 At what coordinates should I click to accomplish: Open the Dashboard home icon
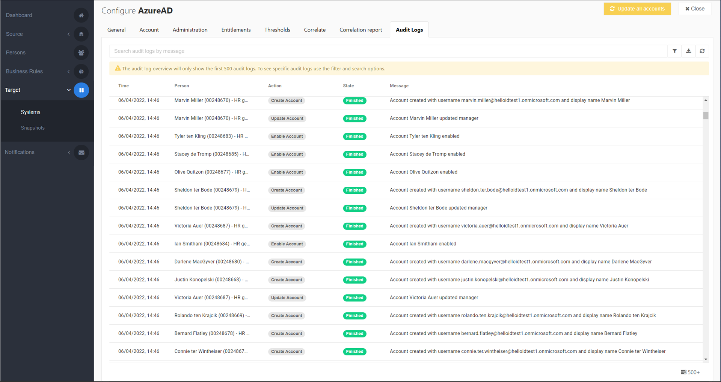[x=81, y=15]
